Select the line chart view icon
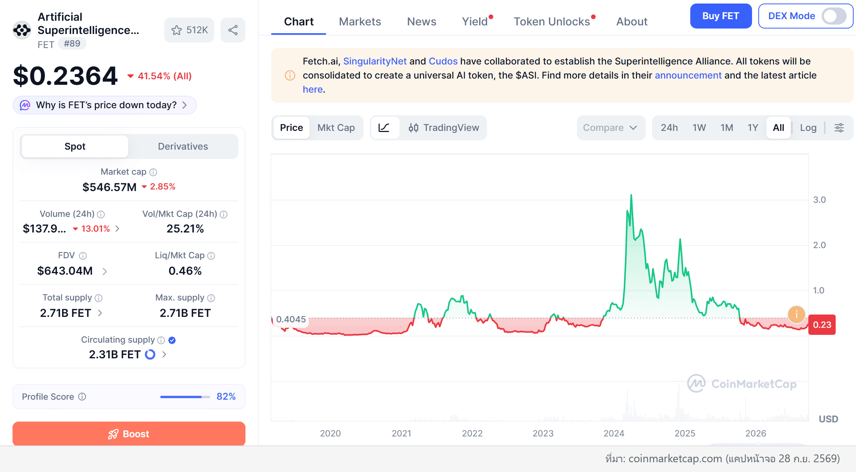 coord(385,128)
